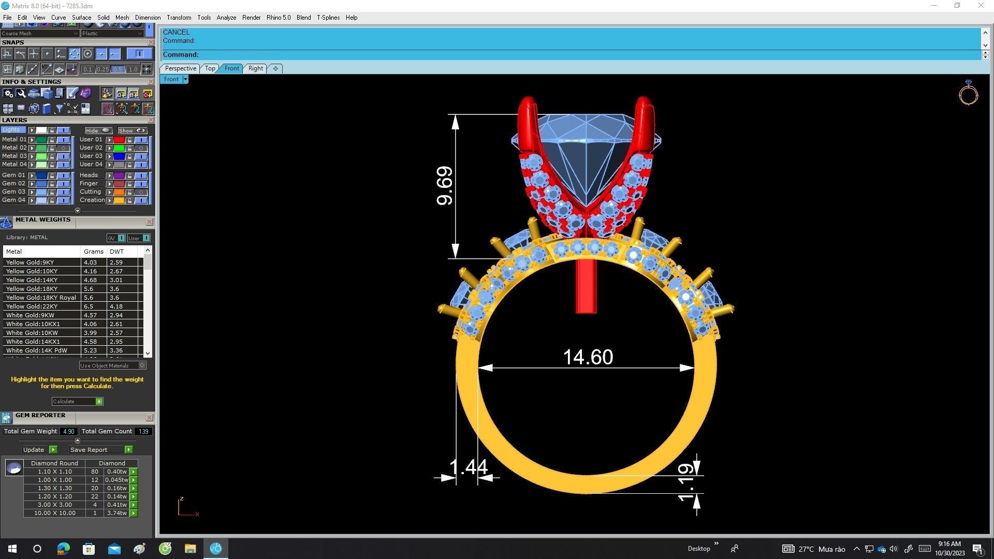Open the gears settings icon in Info & Settings
This screenshot has height=559, width=994.
coord(8,93)
